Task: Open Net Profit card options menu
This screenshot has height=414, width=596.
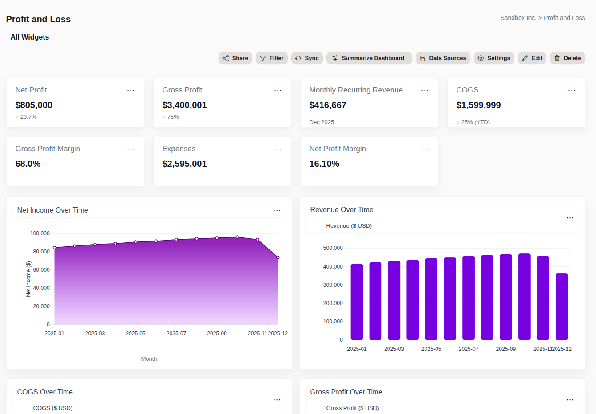Action: click(x=131, y=90)
